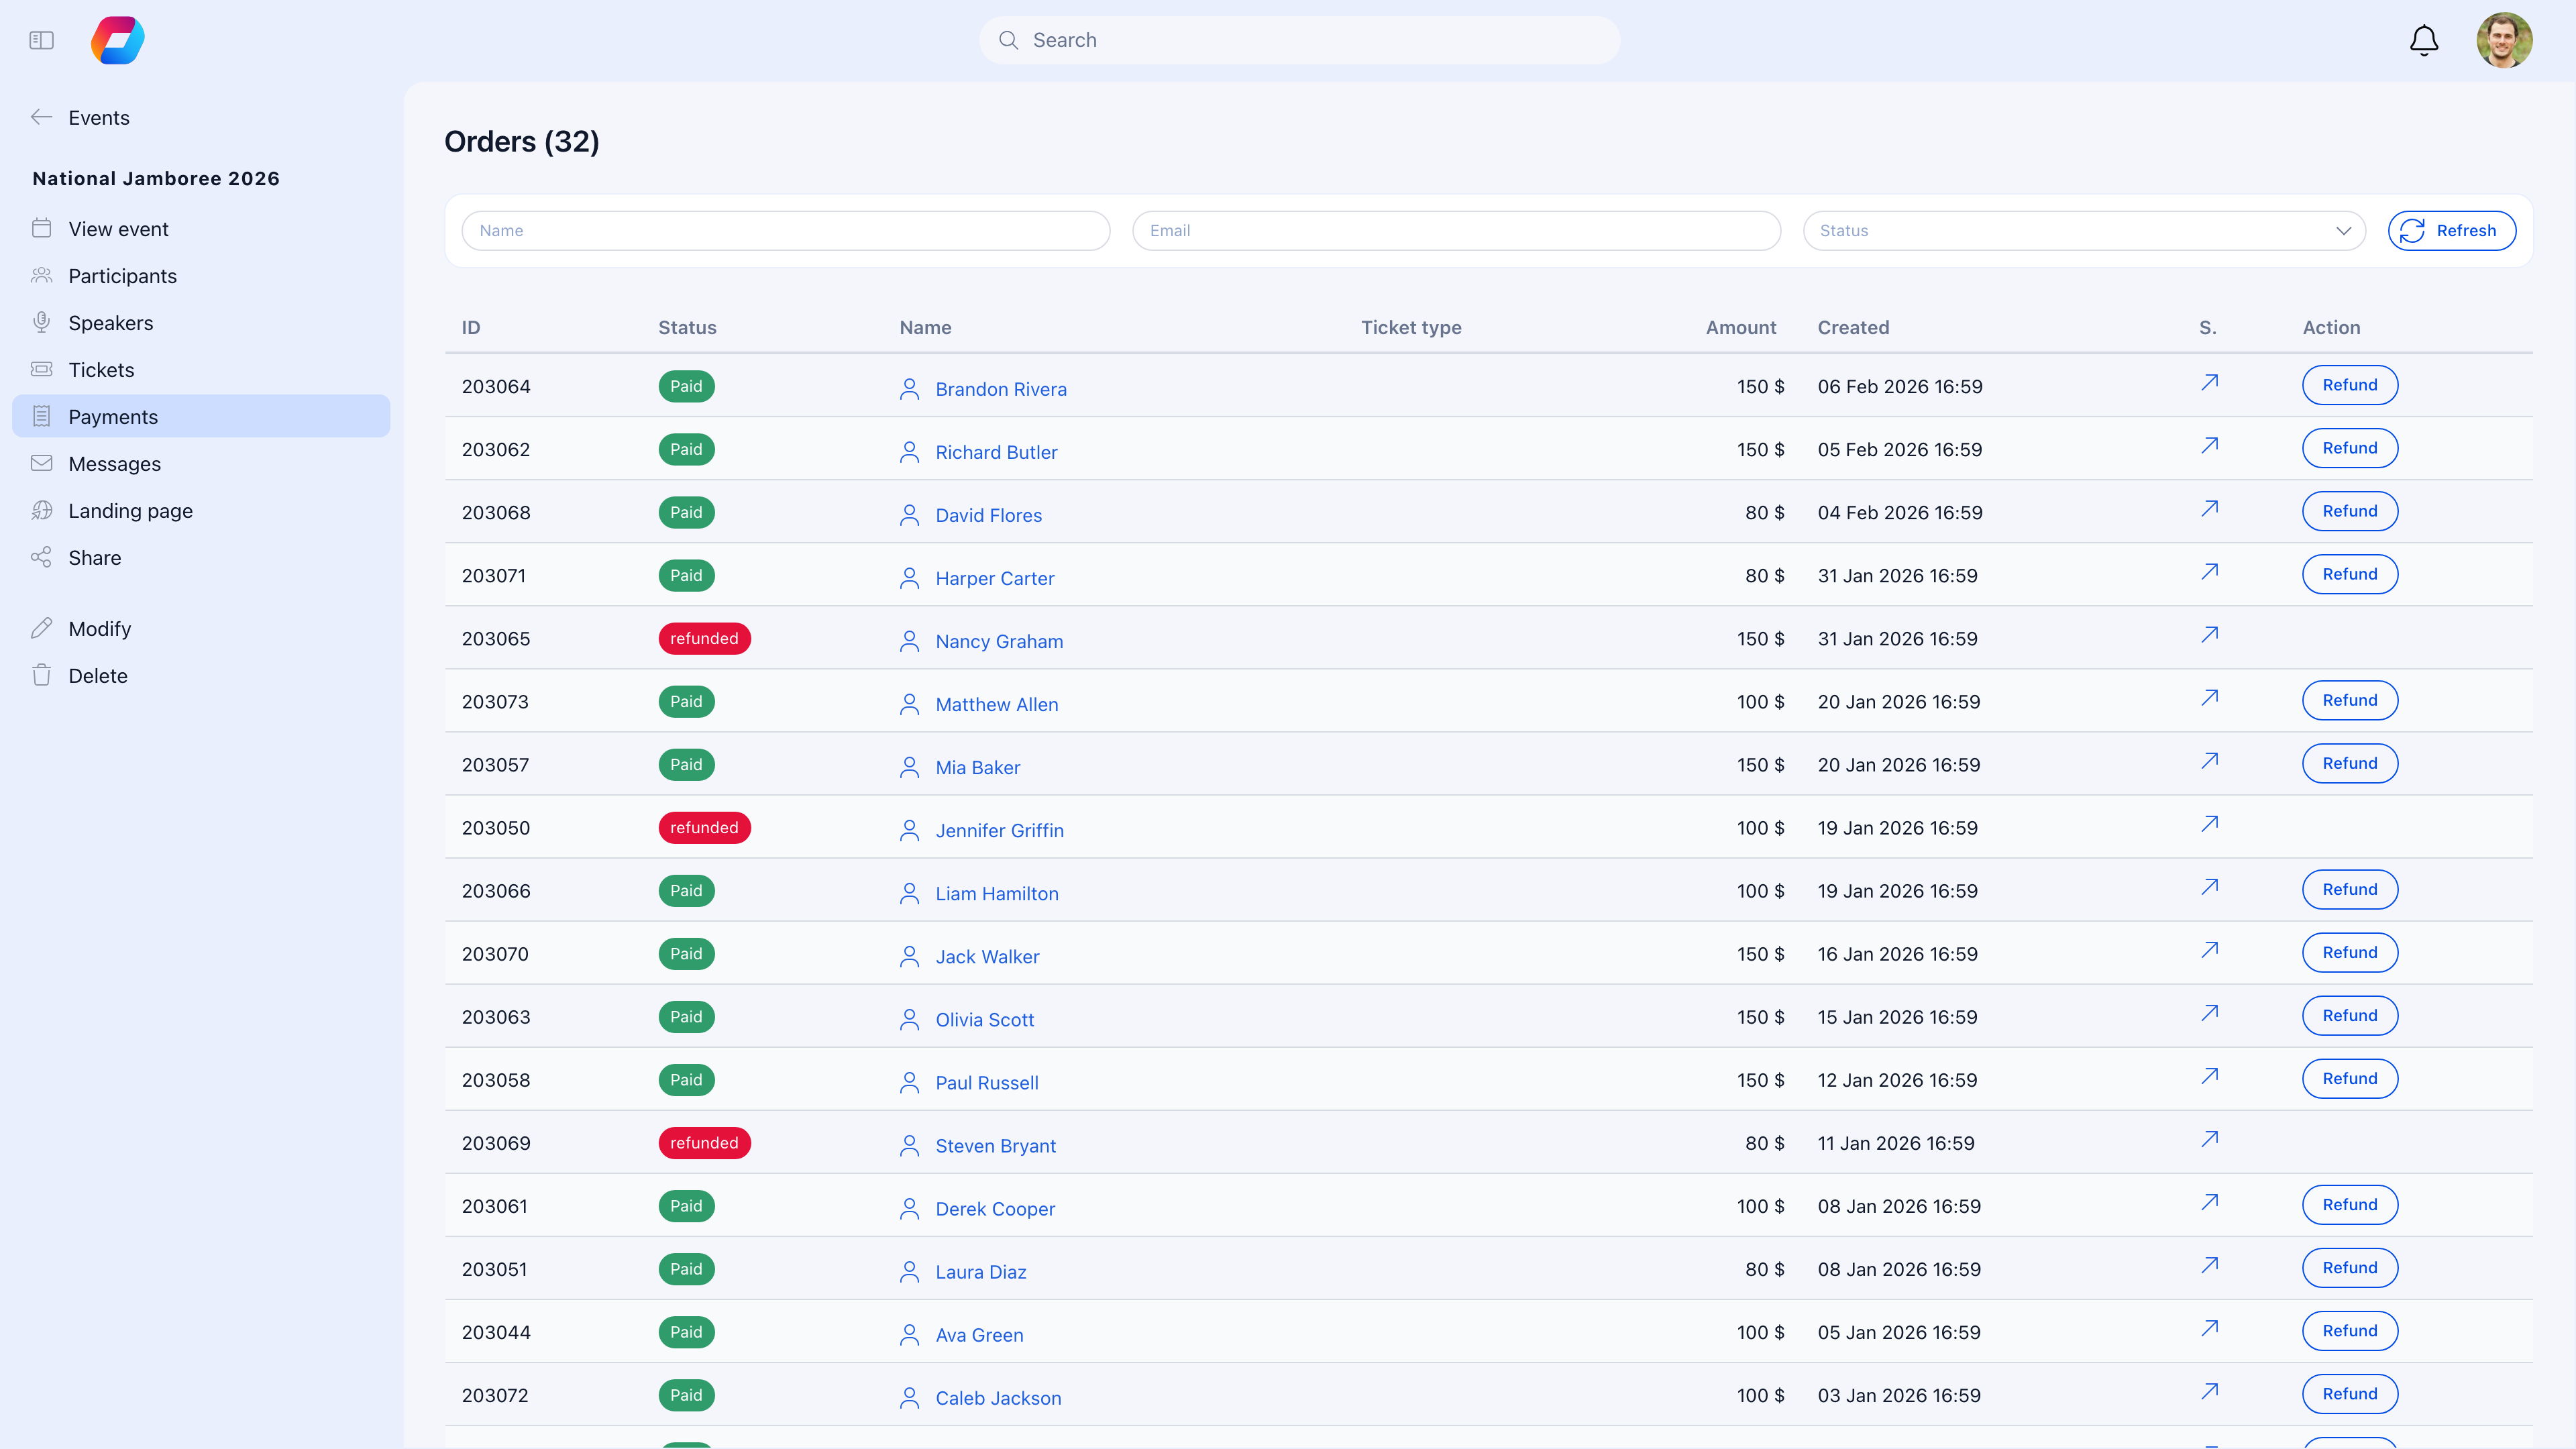The width and height of the screenshot is (2576, 1449).
Task: Collapse the left sidebar panel
Action: click(x=41, y=40)
